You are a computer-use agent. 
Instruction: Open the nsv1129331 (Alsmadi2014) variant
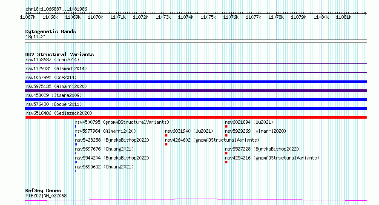point(56,68)
